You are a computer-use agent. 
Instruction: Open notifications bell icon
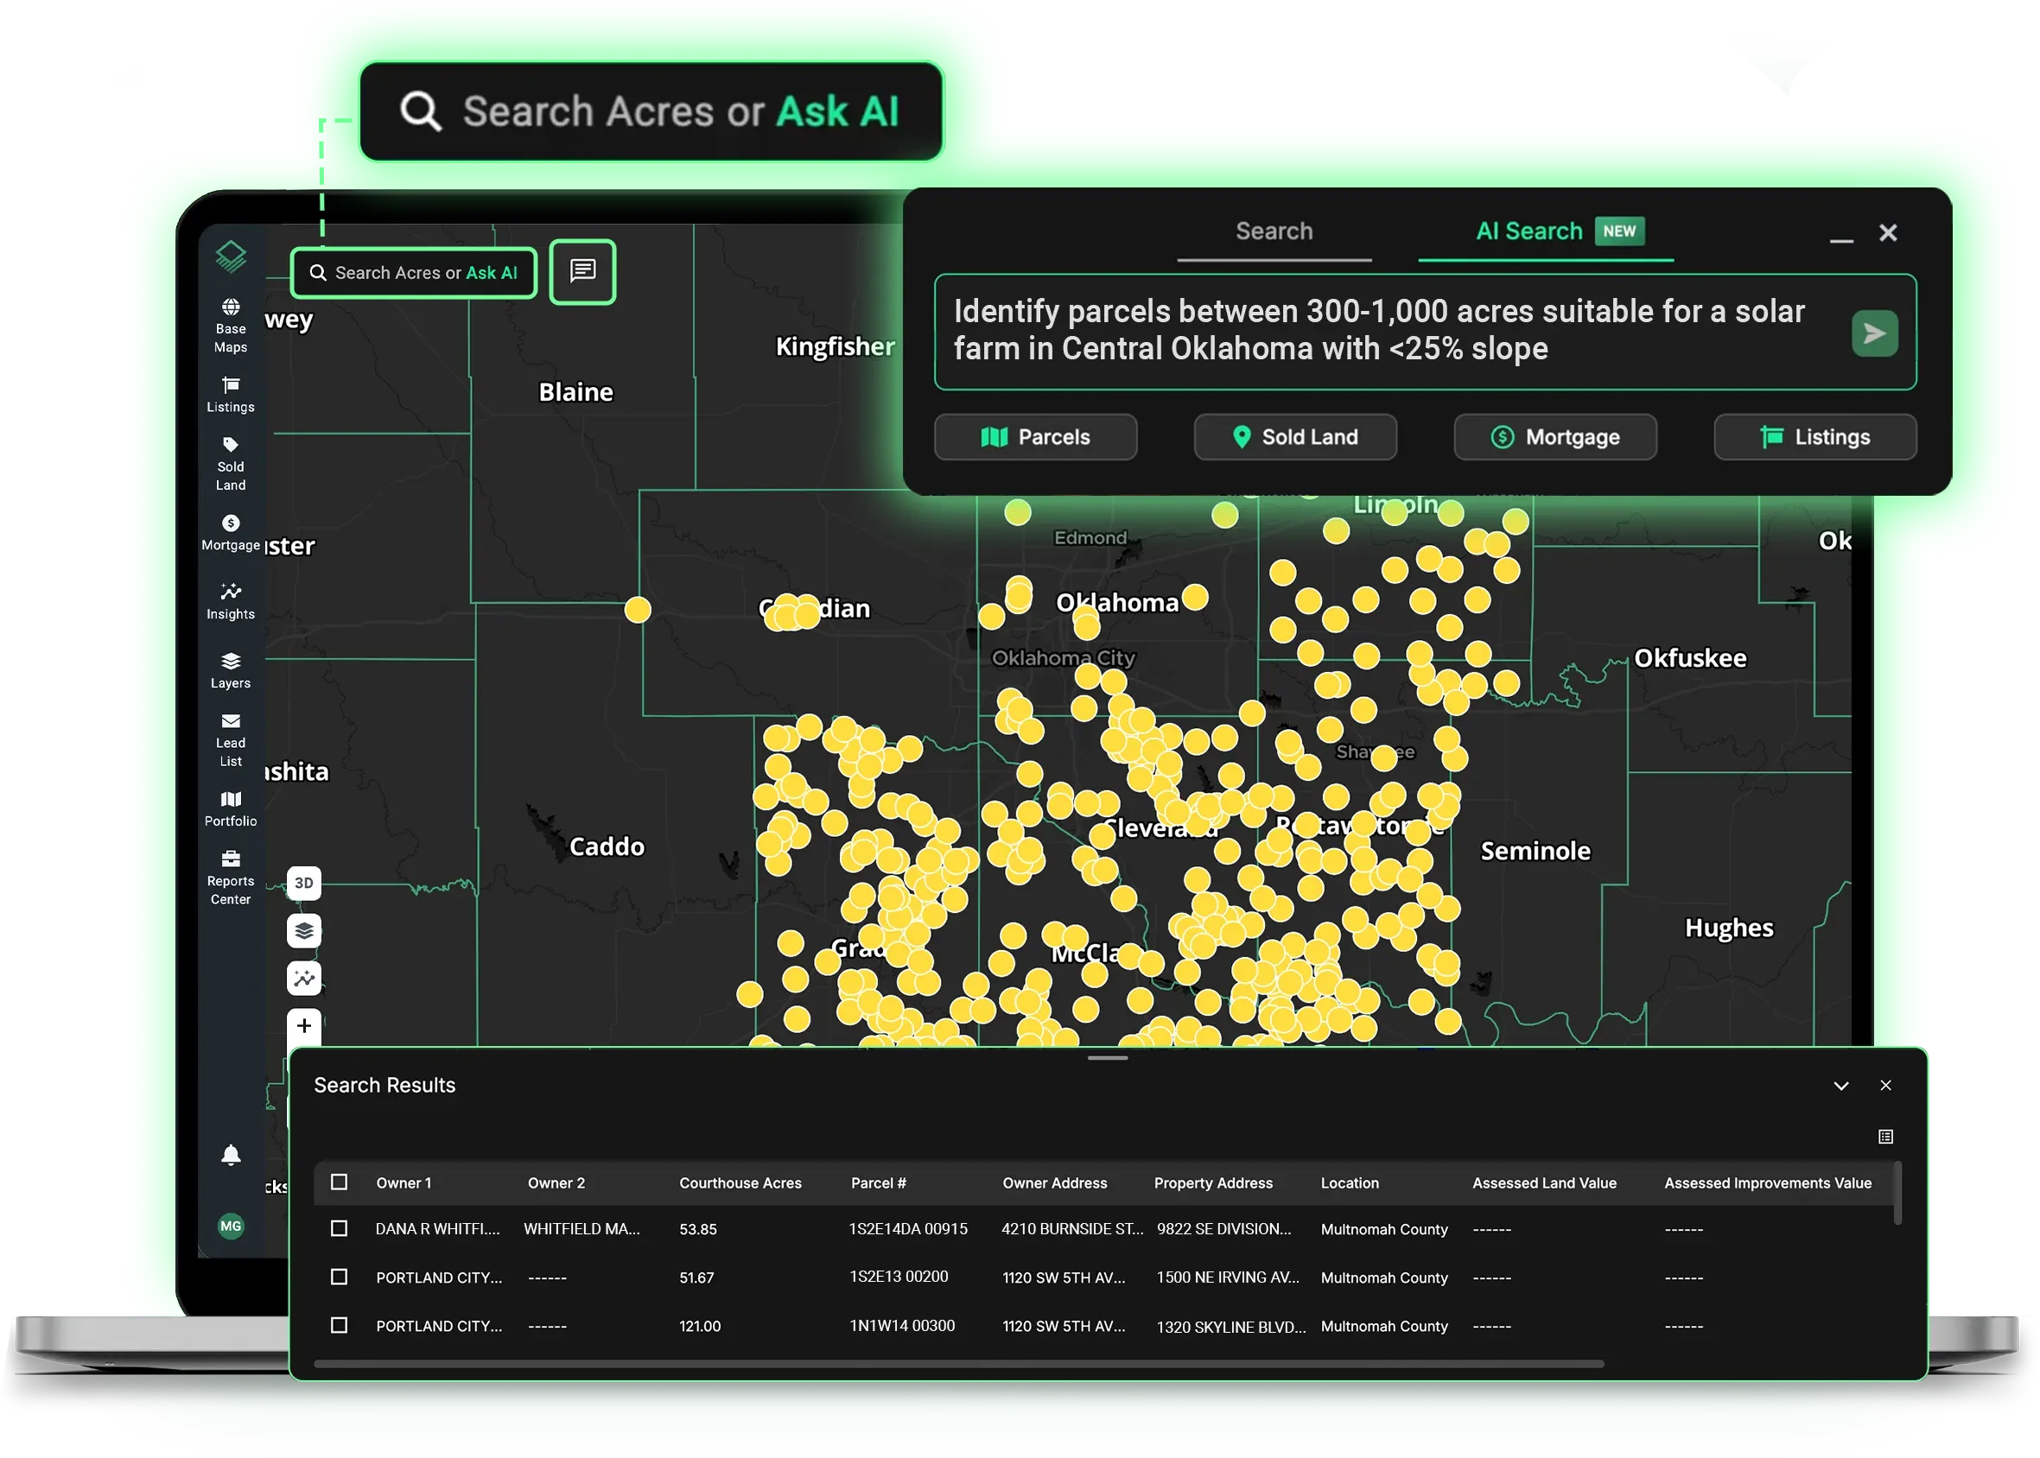[231, 1156]
